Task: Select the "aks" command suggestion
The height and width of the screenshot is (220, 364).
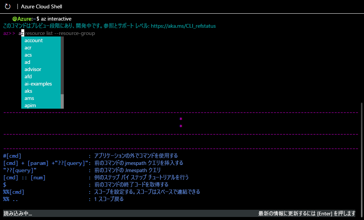Action: point(28,91)
